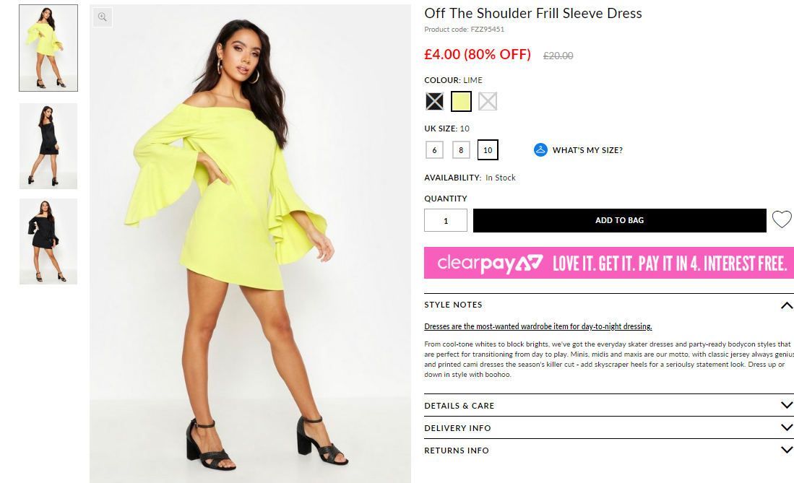
Task: Select UK size 8
Action: coord(461,150)
